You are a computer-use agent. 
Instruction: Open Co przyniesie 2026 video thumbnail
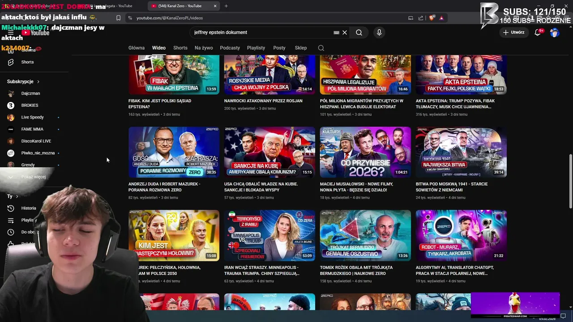[365, 152]
